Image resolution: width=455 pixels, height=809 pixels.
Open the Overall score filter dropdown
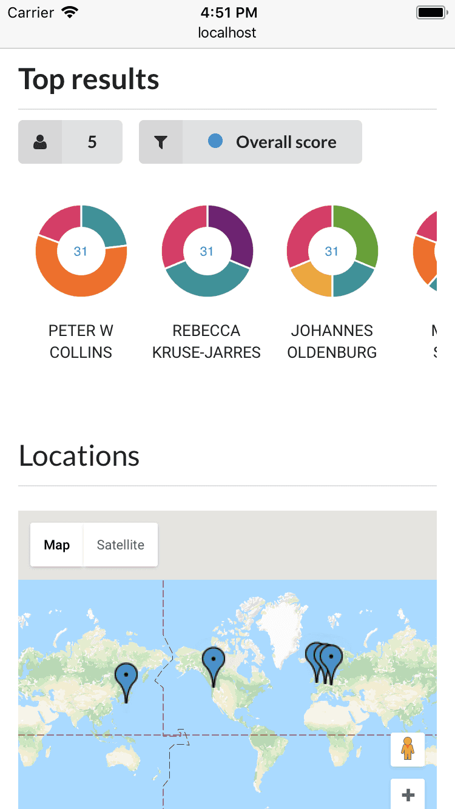(x=251, y=142)
